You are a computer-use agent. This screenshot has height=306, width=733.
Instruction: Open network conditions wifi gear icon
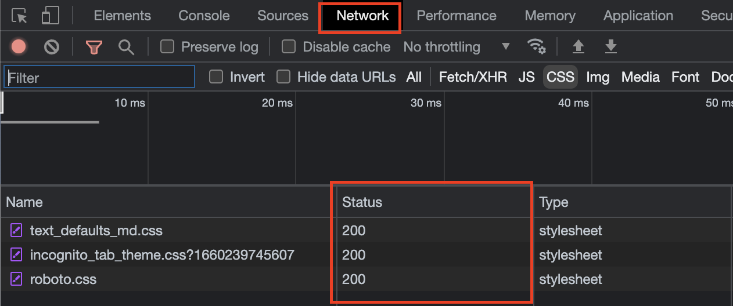[536, 46]
